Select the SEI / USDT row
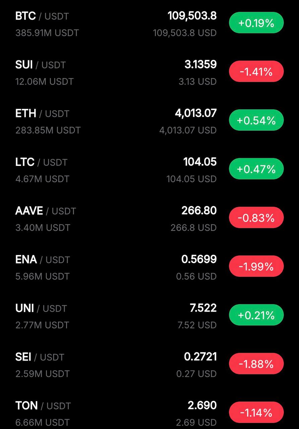 coord(149,365)
